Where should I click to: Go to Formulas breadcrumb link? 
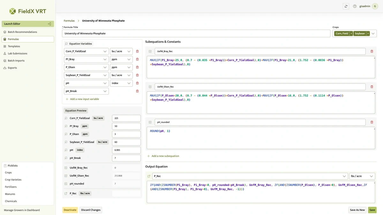point(69,21)
